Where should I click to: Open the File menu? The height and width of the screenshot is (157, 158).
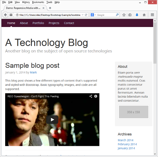(4, 2)
